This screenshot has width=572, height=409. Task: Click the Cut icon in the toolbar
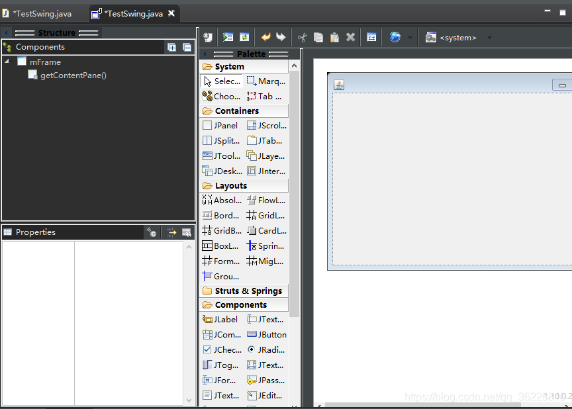[x=301, y=37]
